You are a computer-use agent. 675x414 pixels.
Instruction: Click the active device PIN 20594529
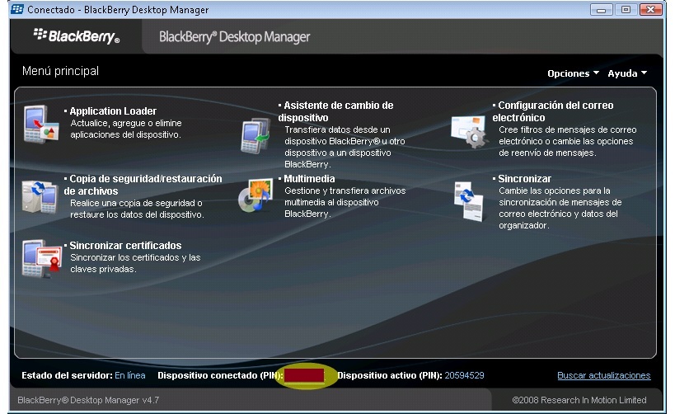[x=464, y=375]
